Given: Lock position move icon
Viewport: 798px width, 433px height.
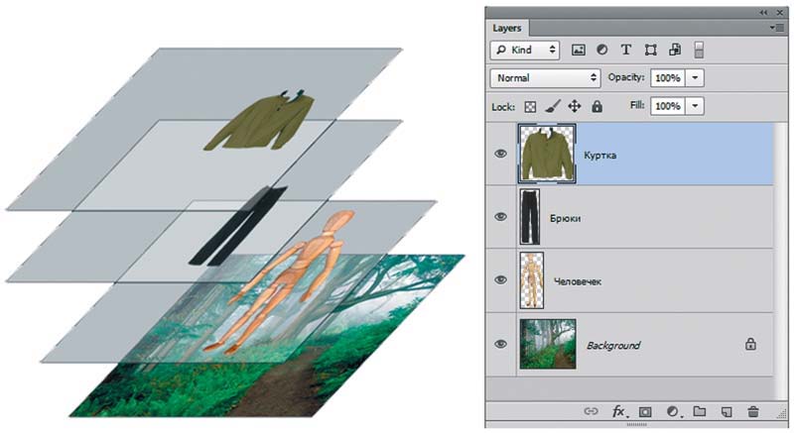Looking at the screenshot, I should [x=575, y=106].
